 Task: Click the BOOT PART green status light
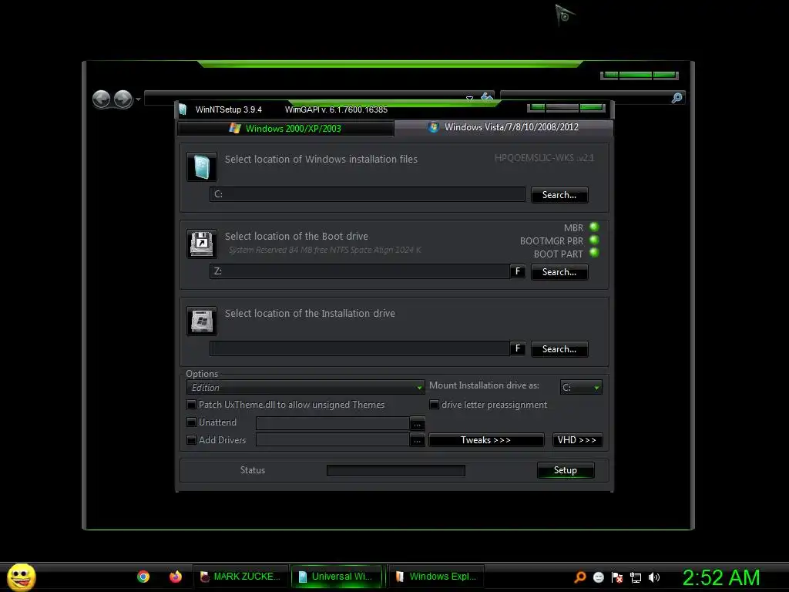click(594, 253)
